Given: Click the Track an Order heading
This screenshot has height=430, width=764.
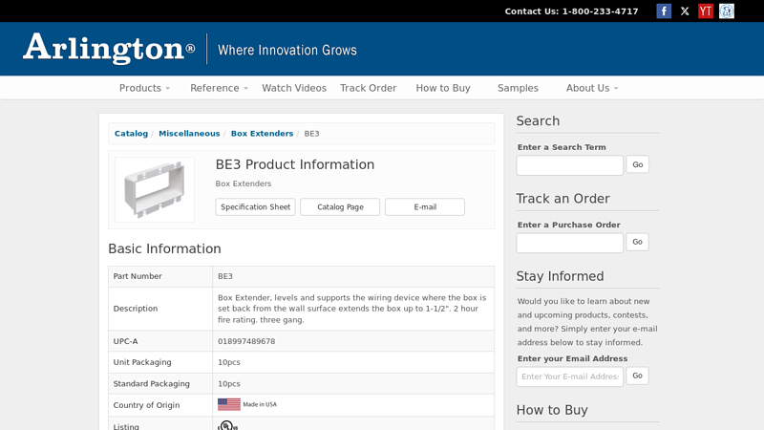Looking at the screenshot, I should (562, 199).
